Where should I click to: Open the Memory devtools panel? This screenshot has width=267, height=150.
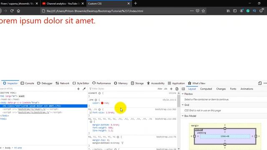[x=121, y=83]
